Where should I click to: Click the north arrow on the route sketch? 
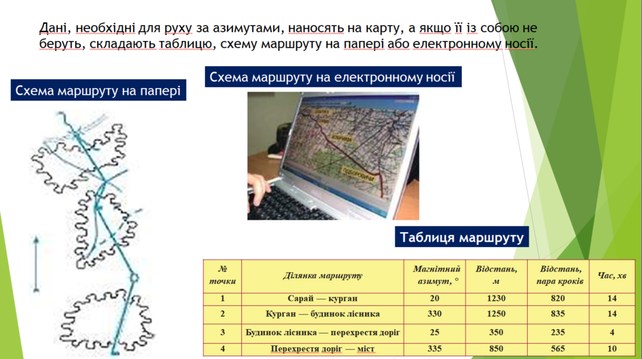(x=36, y=264)
